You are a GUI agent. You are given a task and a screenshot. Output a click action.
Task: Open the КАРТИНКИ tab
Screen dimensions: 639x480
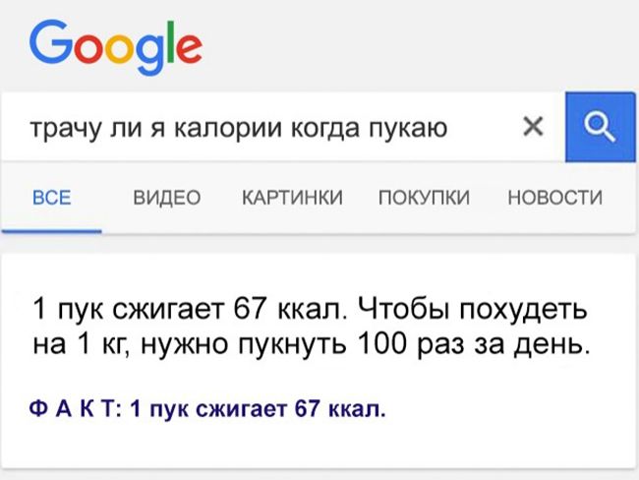[293, 198]
